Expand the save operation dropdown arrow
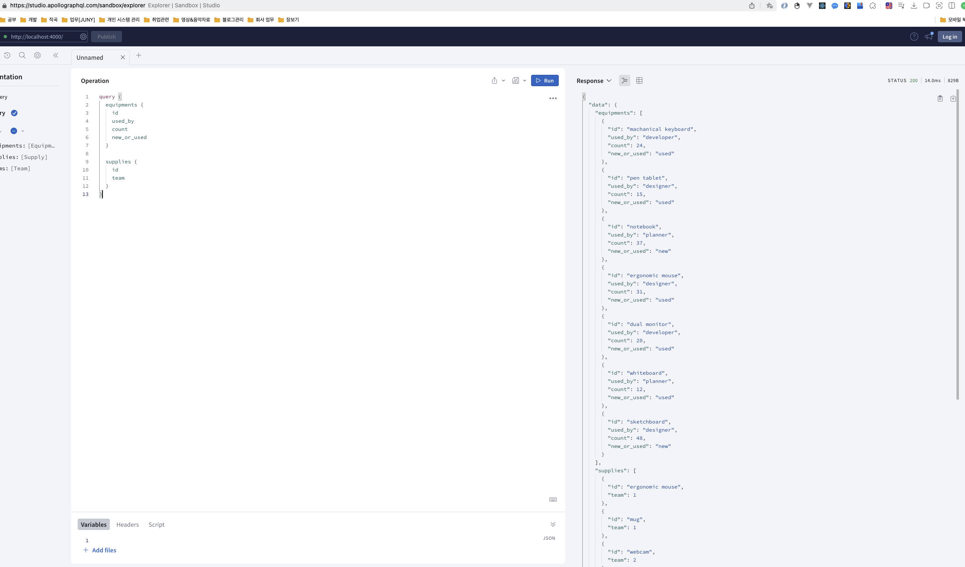Image resolution: width=965 pixels, height=567 pixels. [525, 80]
